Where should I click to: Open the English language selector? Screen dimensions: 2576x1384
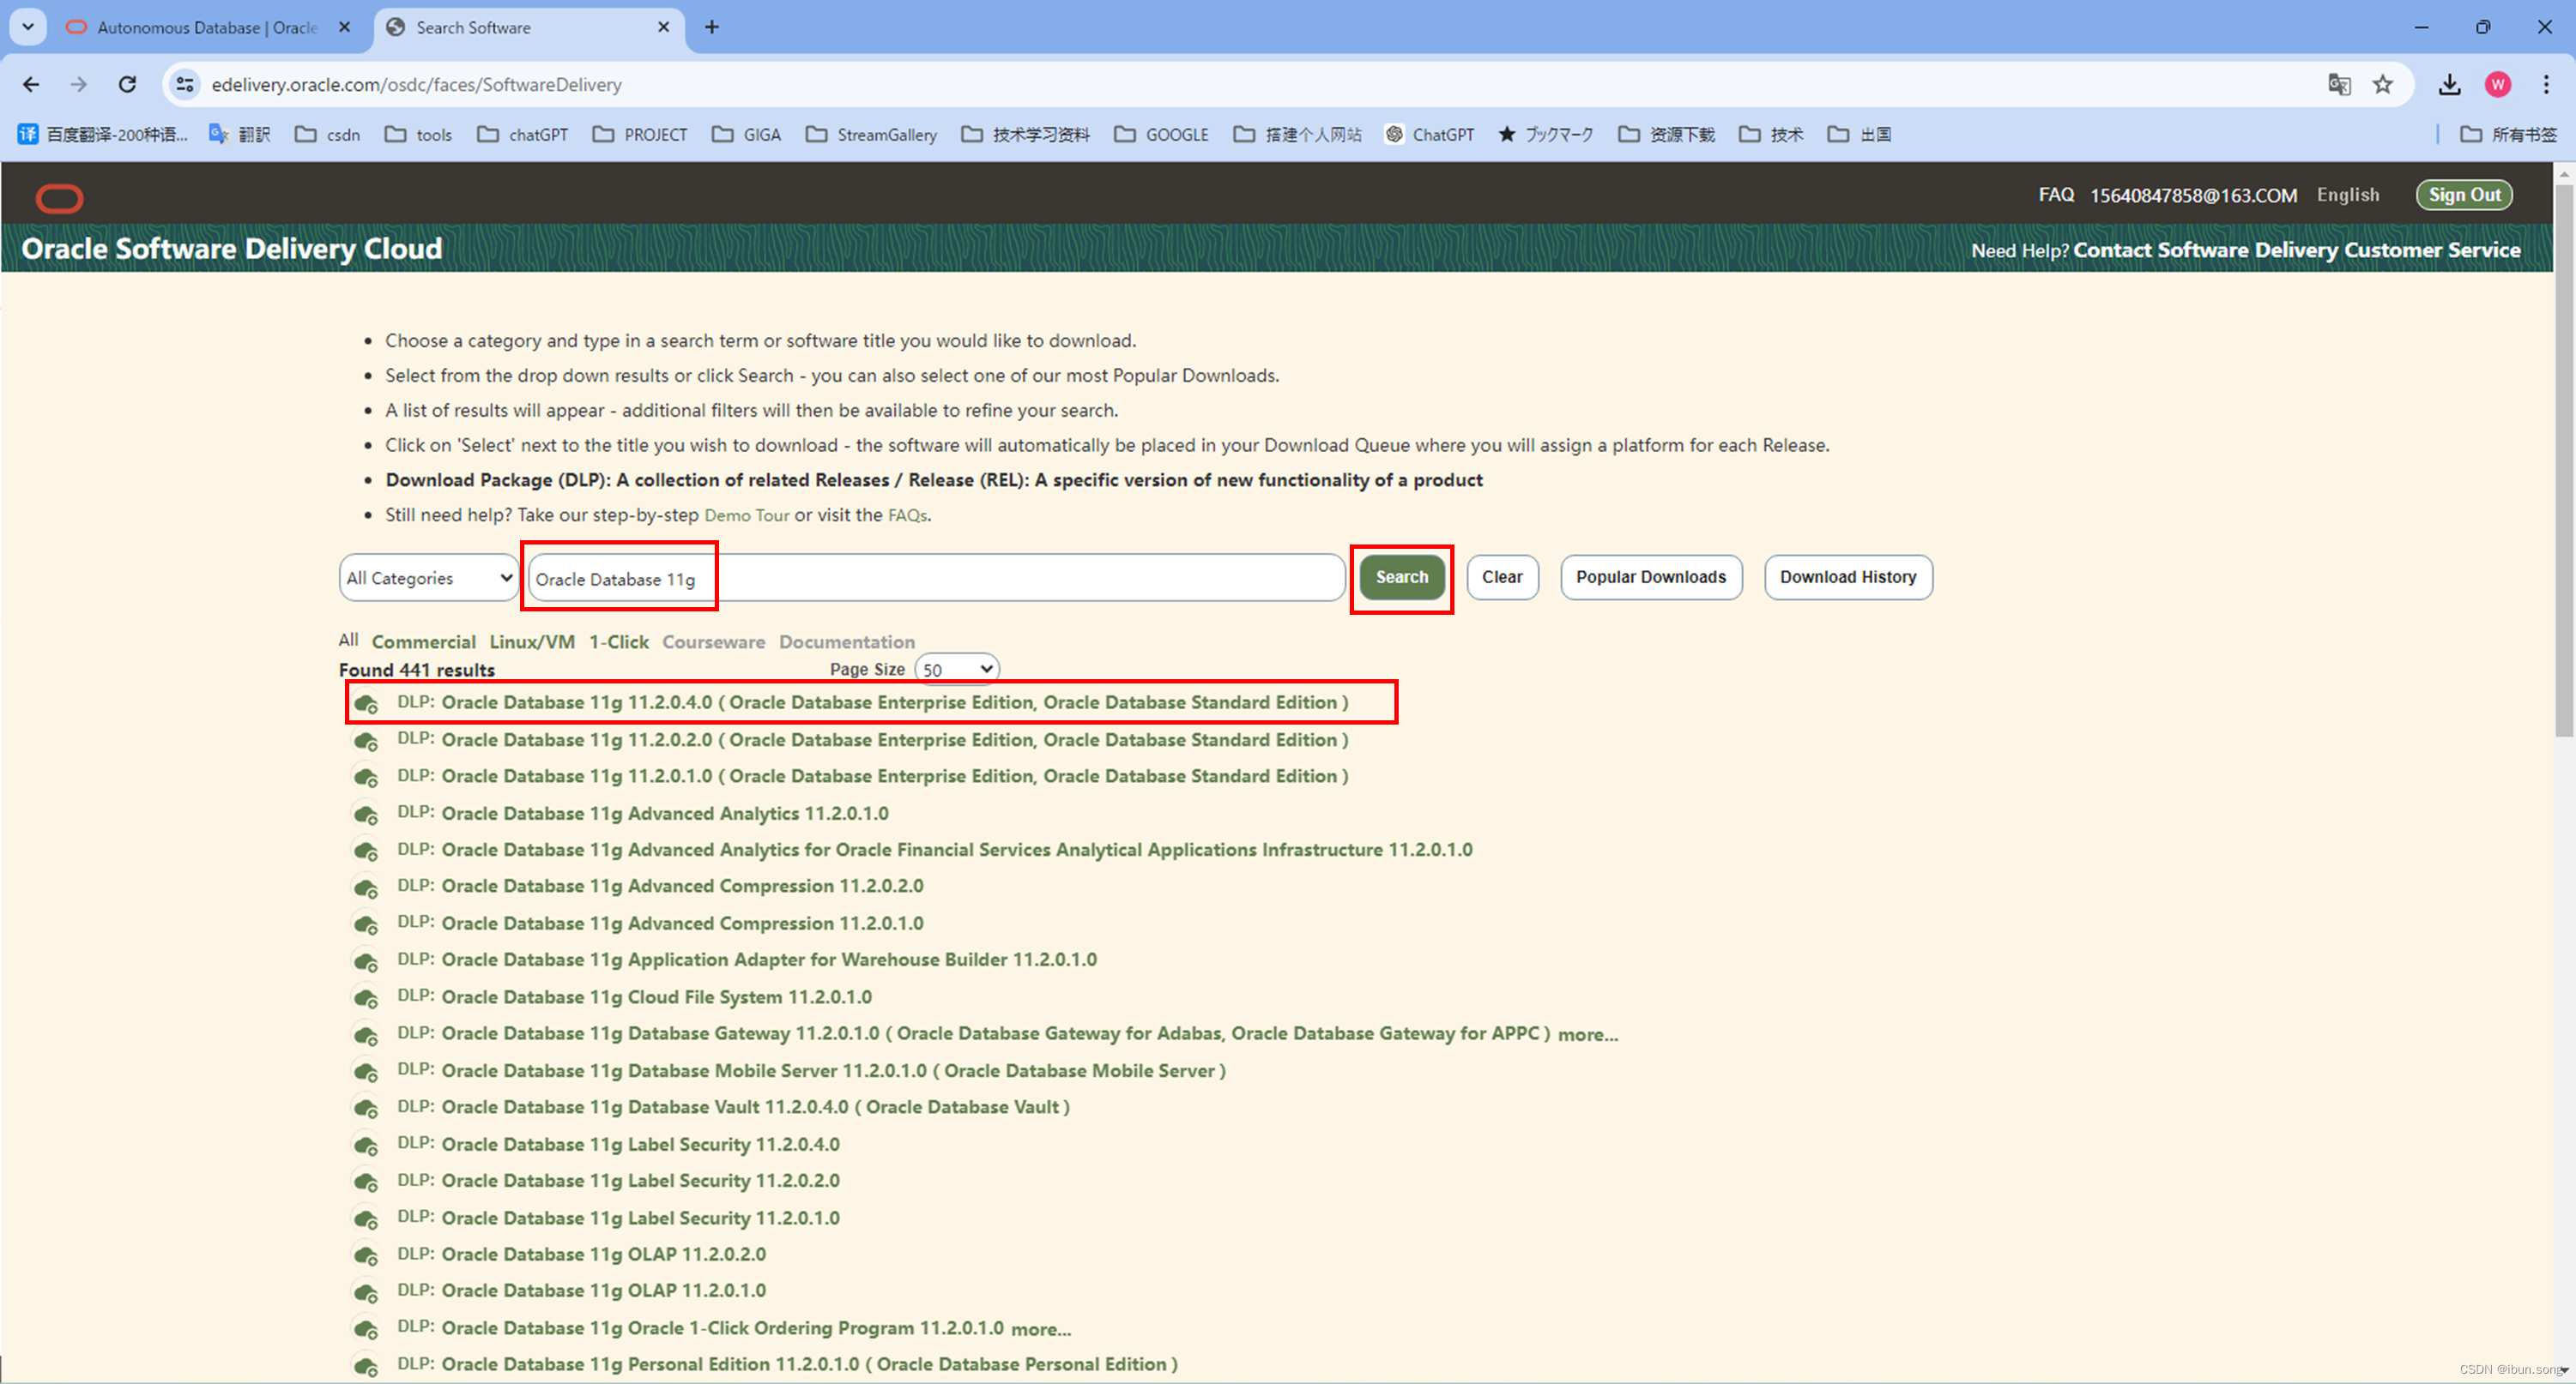pos(2348,194)
